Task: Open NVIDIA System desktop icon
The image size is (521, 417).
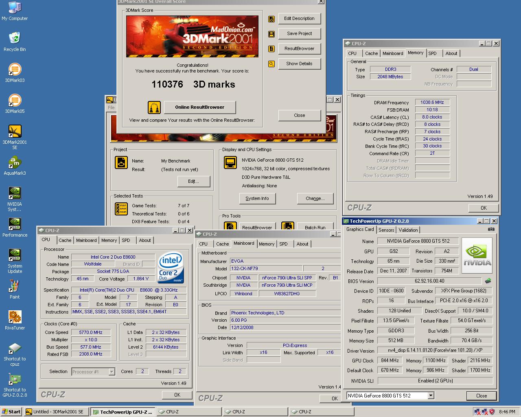Action: click(x=15, y=199)
